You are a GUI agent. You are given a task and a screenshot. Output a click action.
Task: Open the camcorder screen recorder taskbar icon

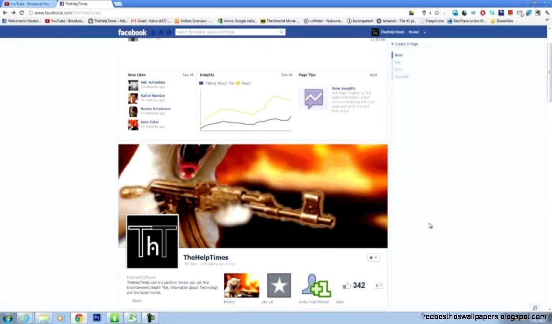click(150, 318)
